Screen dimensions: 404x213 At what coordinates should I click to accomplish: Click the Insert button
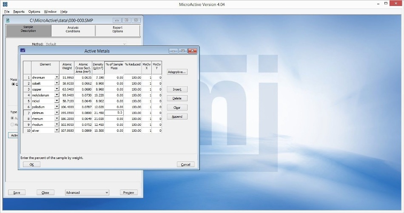(x=177, y=89)
